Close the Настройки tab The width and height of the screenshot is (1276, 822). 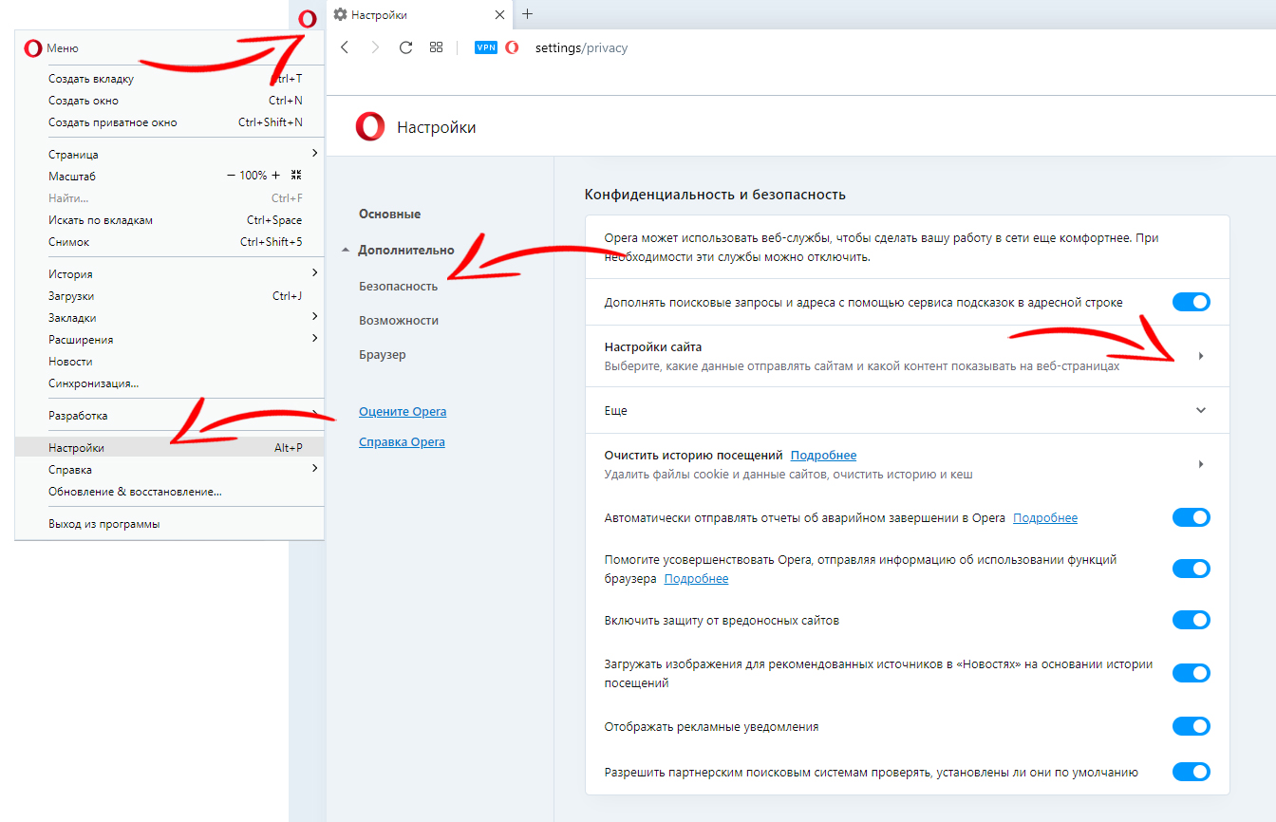pyautogui.click(x=499, y=15)
